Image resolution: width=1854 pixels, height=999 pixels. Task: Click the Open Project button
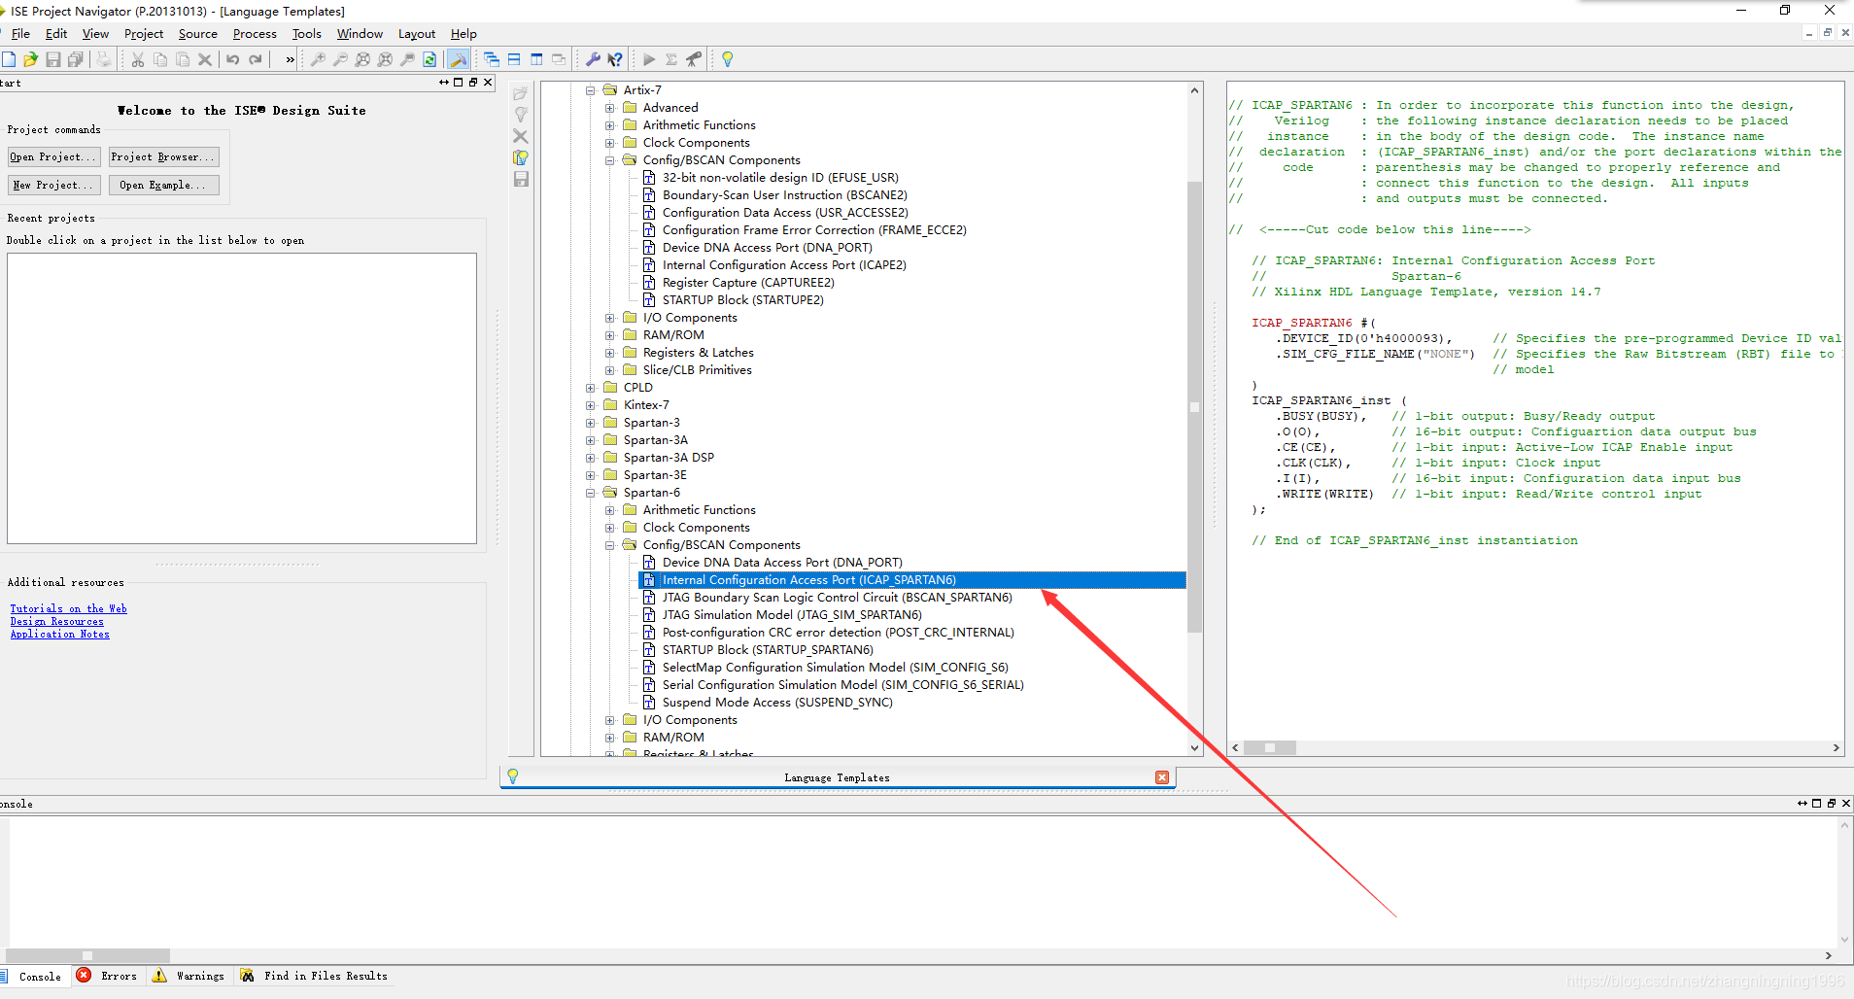pos(53,156)
